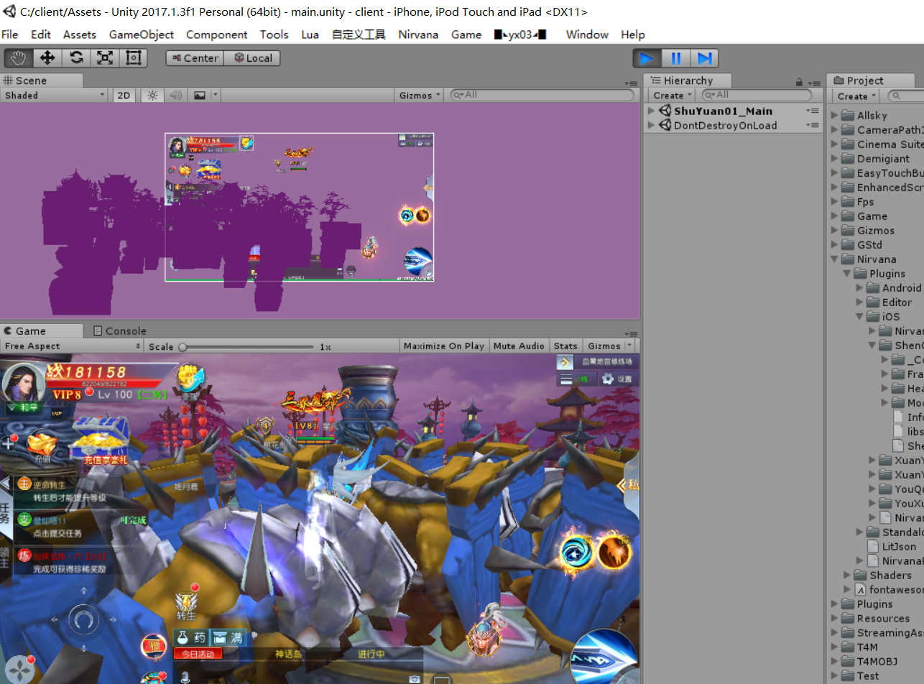Stop play mode with Play button
924x684 pixels.
tap(647, 58)
